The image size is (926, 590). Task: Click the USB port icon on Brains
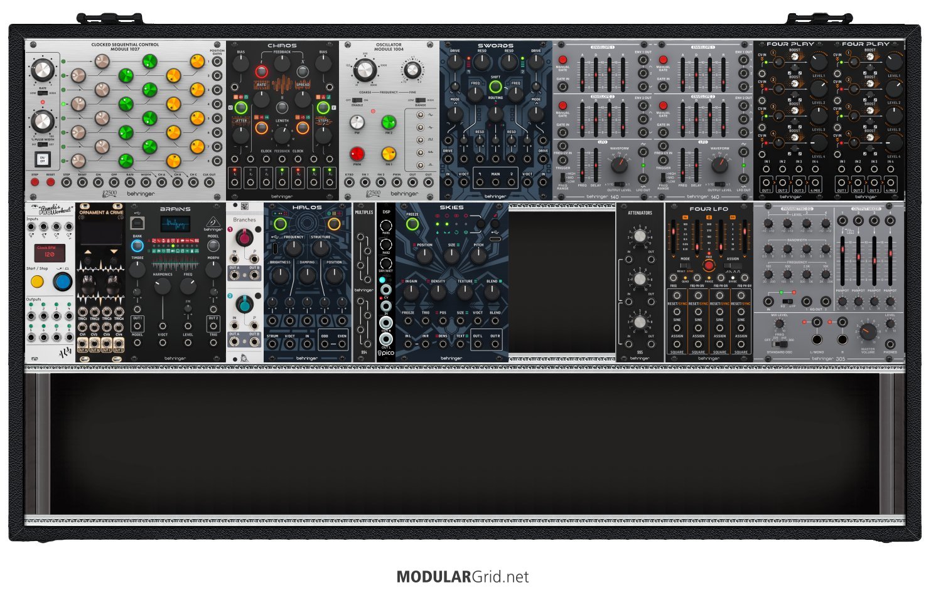tap(137, 223)
